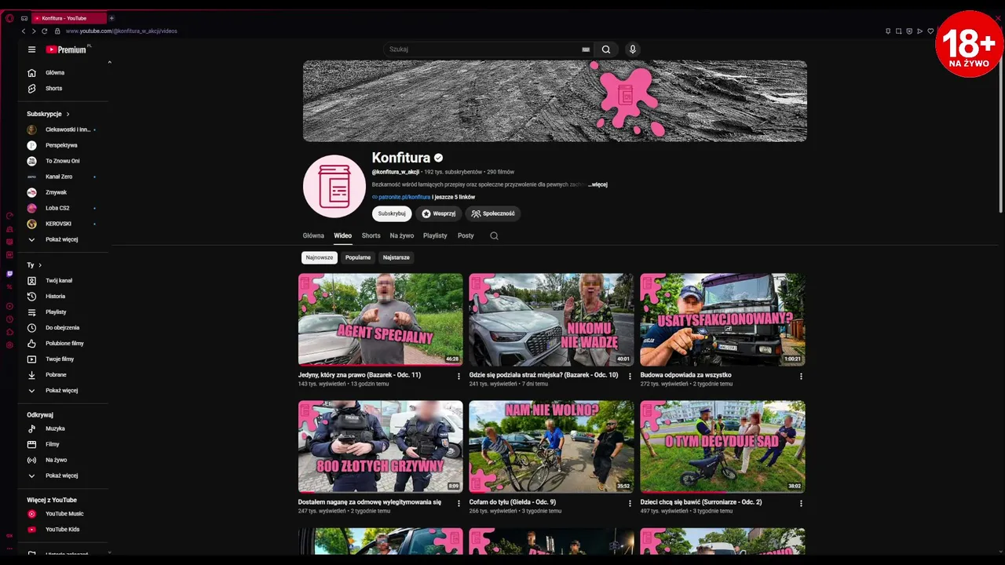Image resolution: width=1005 pixels, height=565 pixels.
Task: Select the Najstarsze sort chip
Action: tap(396, 257)
